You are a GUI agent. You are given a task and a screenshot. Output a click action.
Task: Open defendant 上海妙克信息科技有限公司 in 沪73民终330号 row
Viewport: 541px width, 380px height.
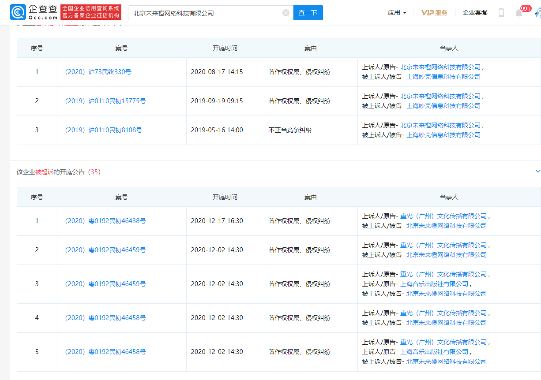(443, 77)
